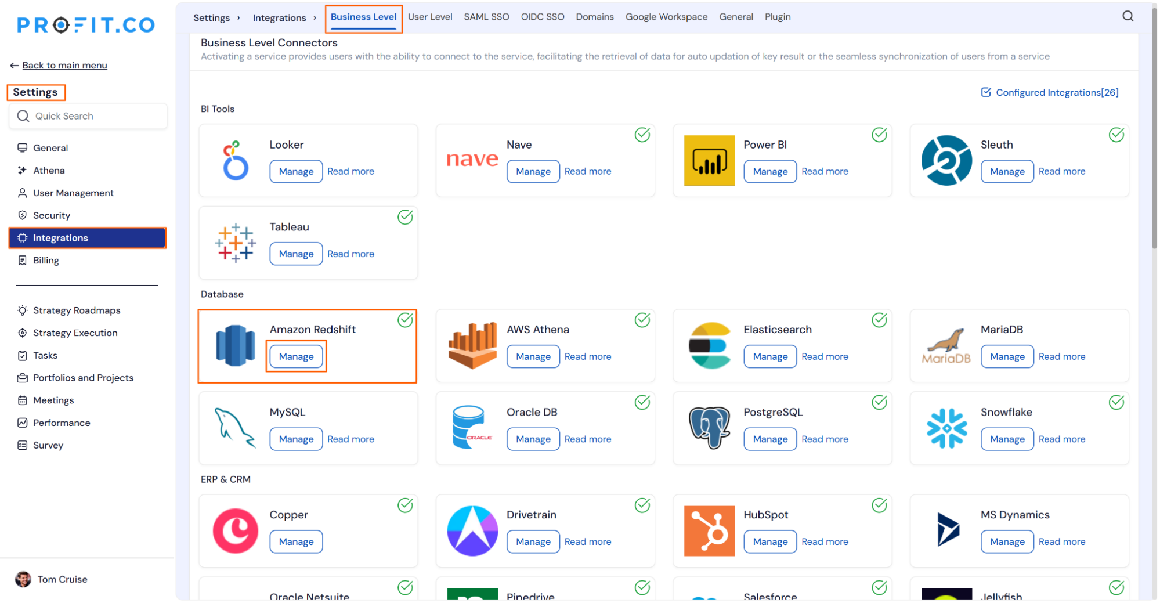Viewport: 1160px width, 603px height.
Task: Click the Integrations breadcrumb
Action: (279, 17)
